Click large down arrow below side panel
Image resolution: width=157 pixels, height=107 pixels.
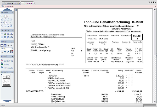[x=7, y=101]
